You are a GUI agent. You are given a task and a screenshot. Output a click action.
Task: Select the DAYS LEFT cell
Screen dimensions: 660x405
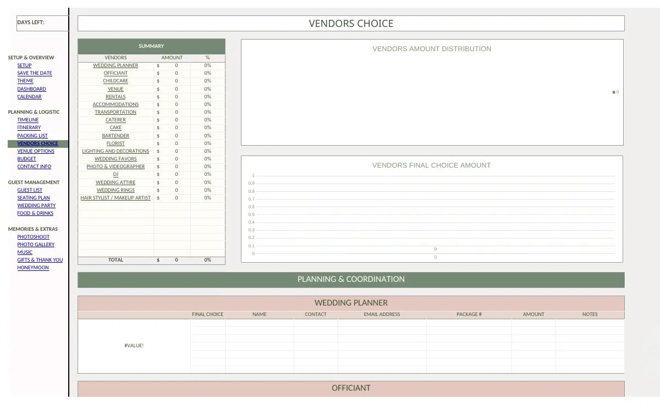(42, 23)
